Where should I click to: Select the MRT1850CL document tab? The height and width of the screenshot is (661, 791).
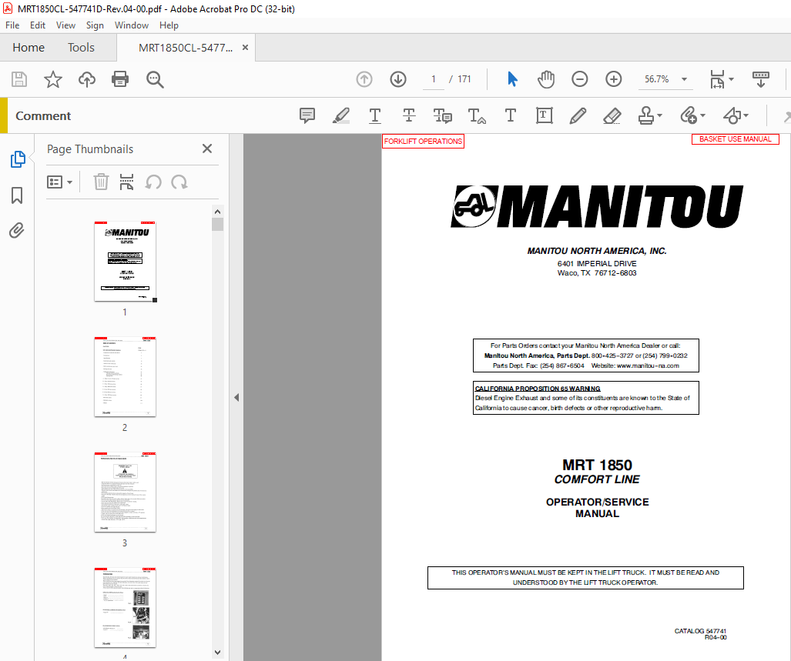pyautogui.click(x=186, y=48)
